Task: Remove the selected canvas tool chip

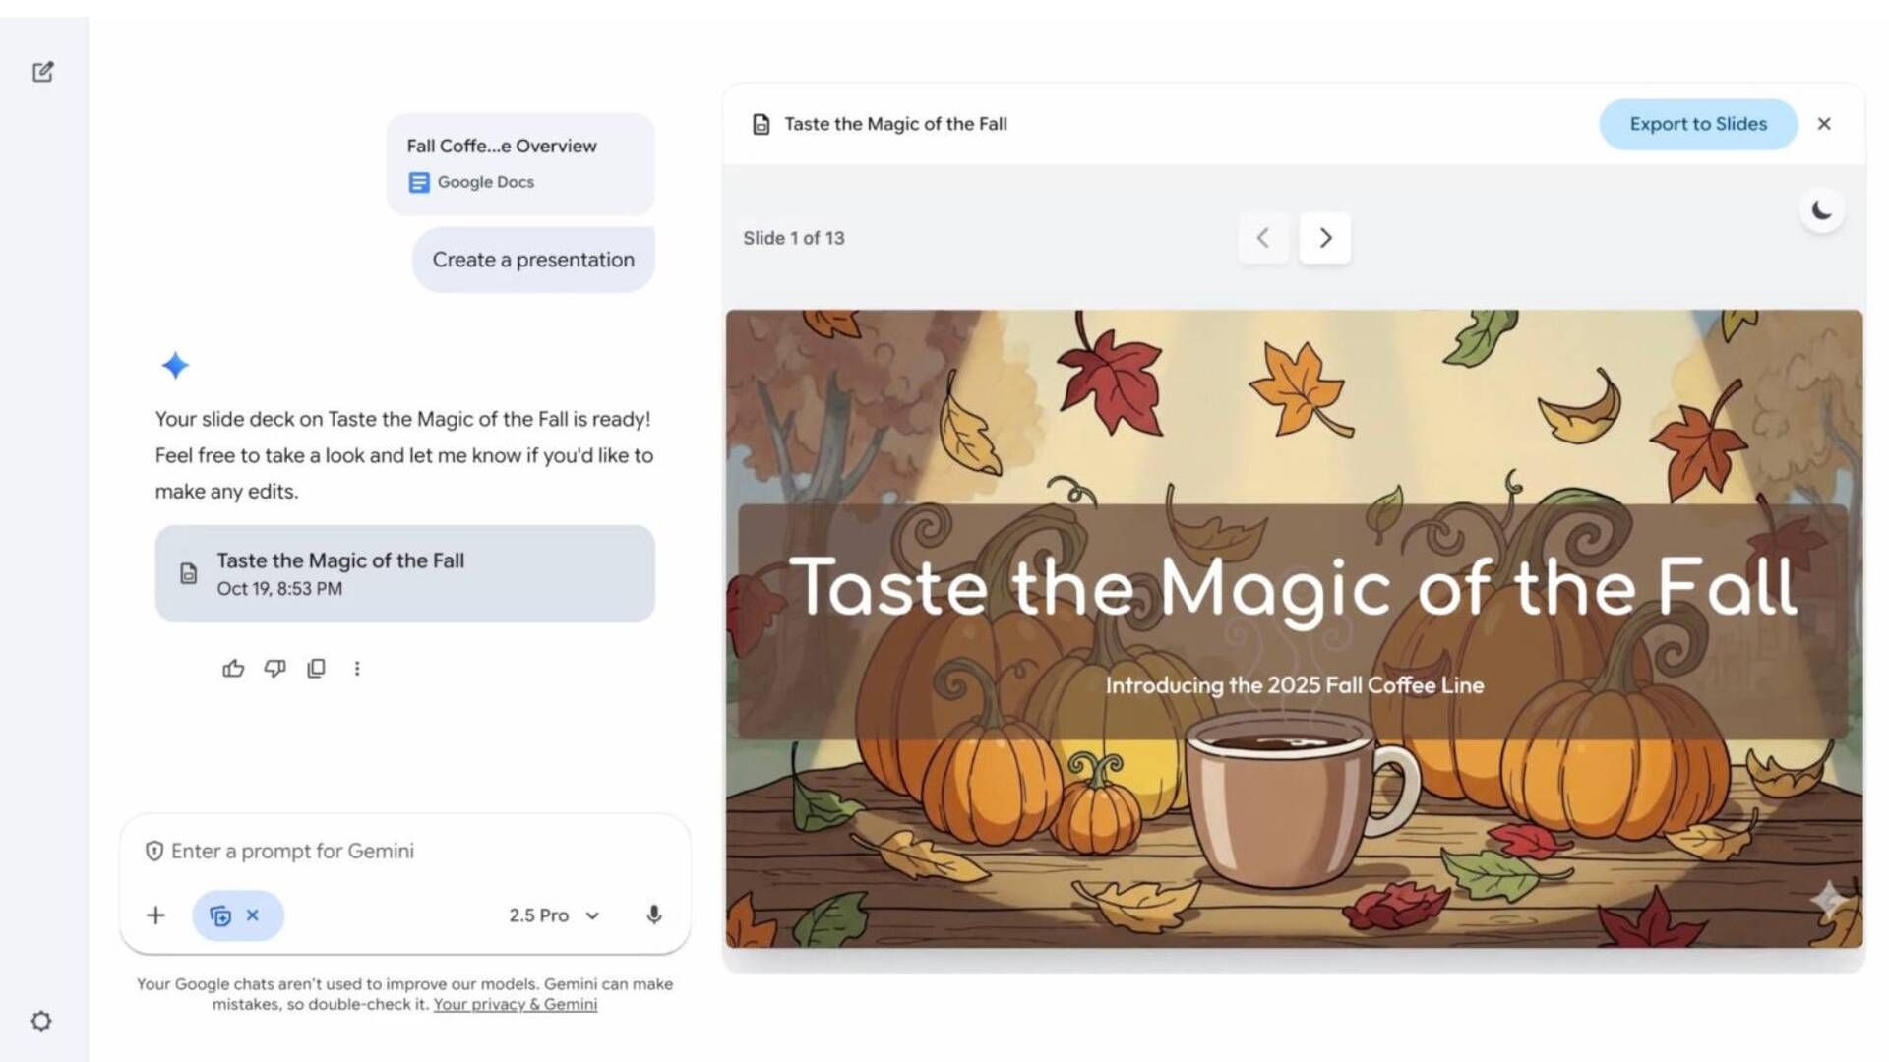Action: [253, 915]
